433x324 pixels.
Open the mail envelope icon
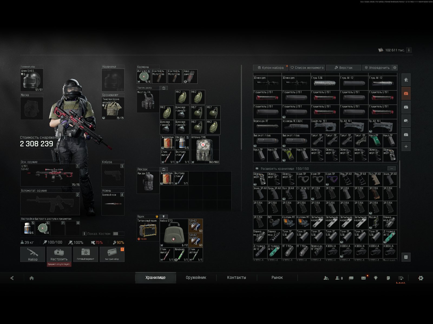(x=363, y=278)
